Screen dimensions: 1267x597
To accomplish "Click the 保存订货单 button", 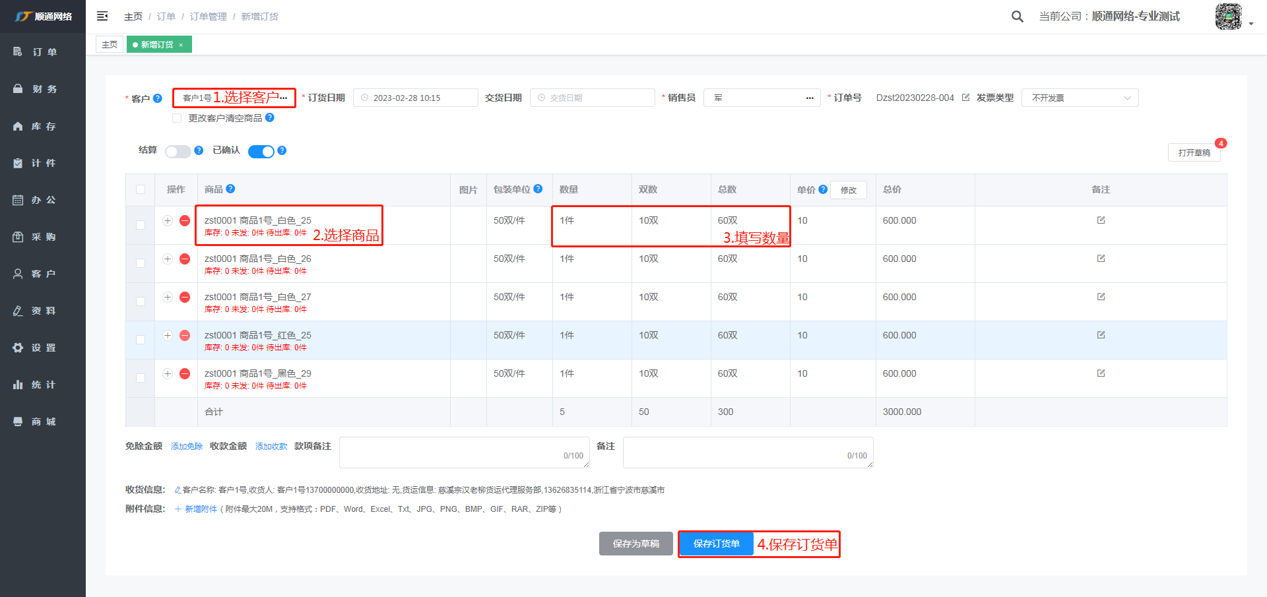I will (x=716, y=544).
